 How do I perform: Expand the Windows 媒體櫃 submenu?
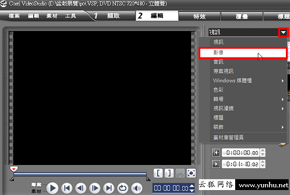(243, 80)
